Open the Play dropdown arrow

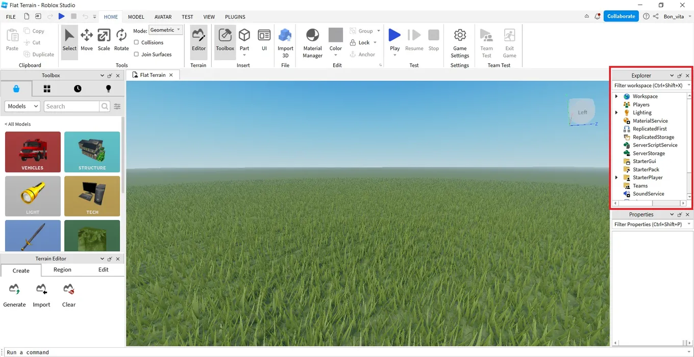[x=394, y=55]
